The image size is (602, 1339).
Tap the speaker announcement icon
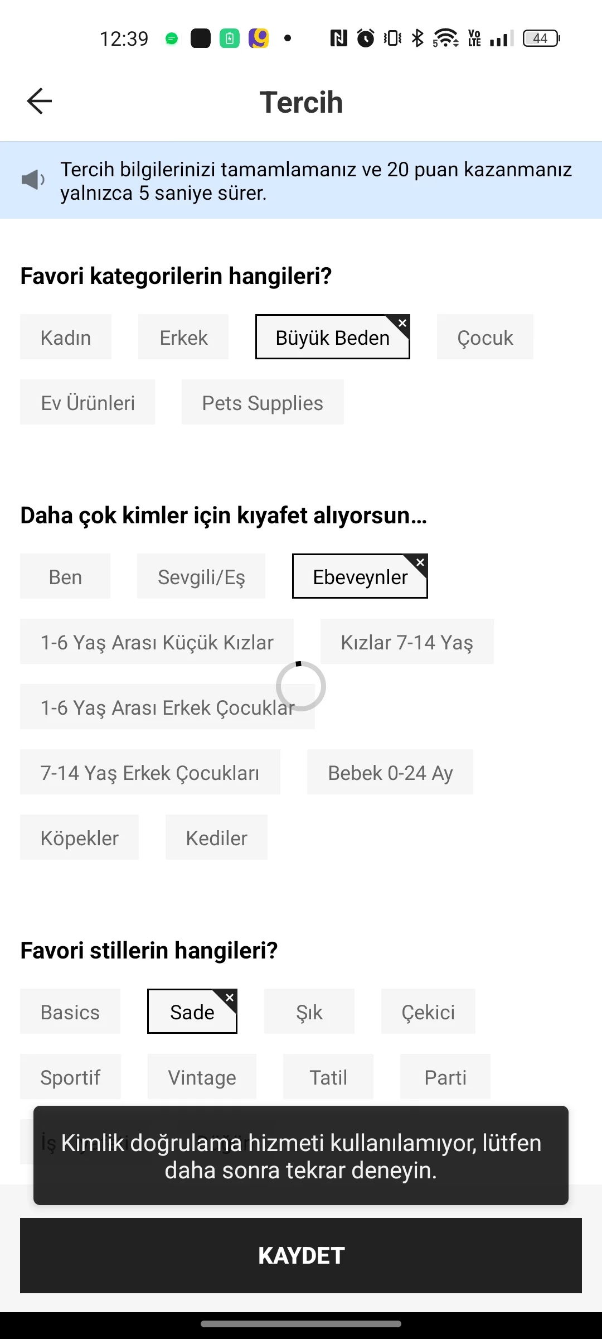pos(33,180)
